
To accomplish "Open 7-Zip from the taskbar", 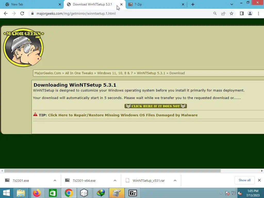I will click(133, 193).
